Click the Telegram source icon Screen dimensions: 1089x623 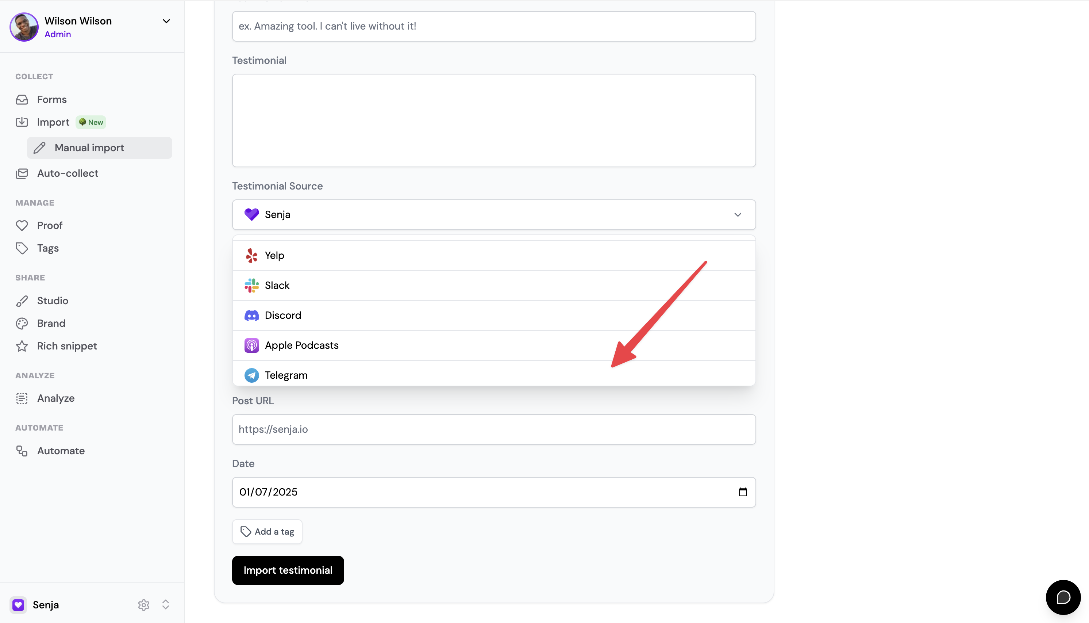coord(251,375)
